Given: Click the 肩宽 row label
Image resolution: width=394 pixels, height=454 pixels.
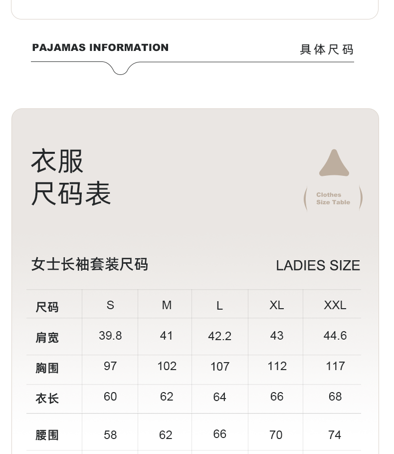Looking at the screenshot, I should (x=47, y=338).
